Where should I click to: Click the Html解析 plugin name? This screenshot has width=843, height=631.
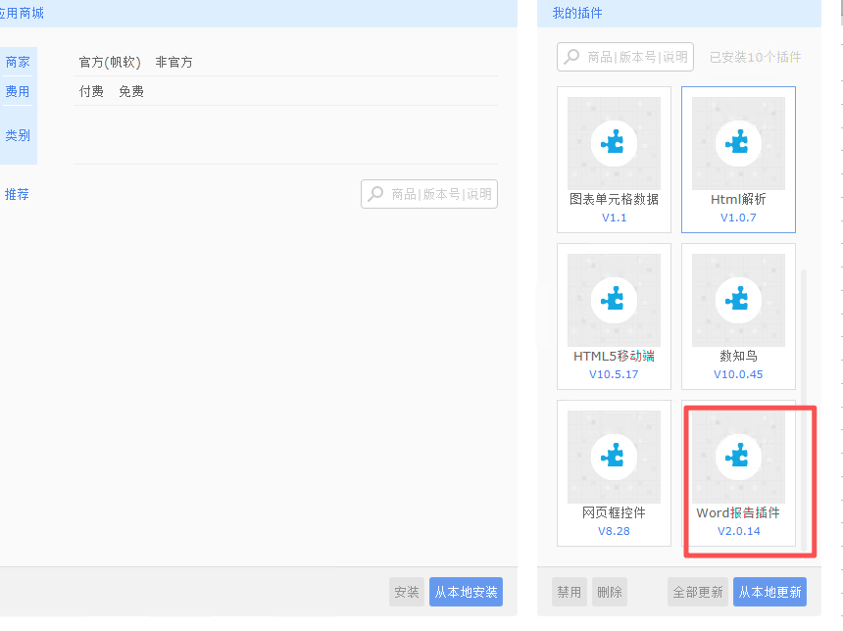click(x=738, y=200)
